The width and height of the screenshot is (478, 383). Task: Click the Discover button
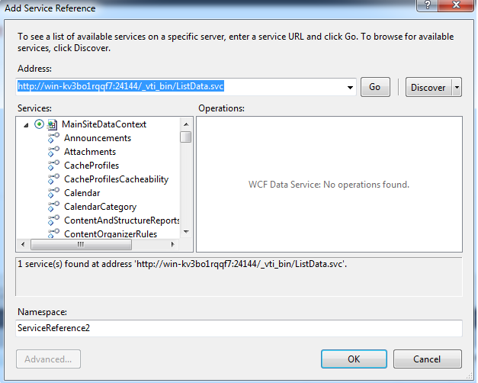pos(428,87)
